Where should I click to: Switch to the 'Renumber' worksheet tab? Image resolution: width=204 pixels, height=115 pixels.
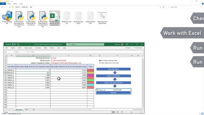pos(19,109)
